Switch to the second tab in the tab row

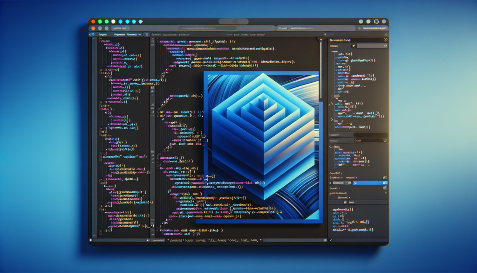[119, 34]
